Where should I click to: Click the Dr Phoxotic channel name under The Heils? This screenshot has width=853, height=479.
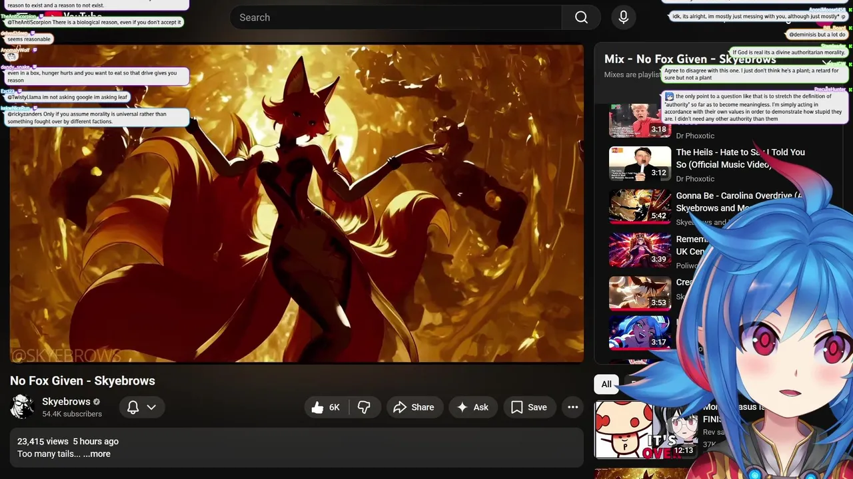pyautogui.click(x=695, y=178)
